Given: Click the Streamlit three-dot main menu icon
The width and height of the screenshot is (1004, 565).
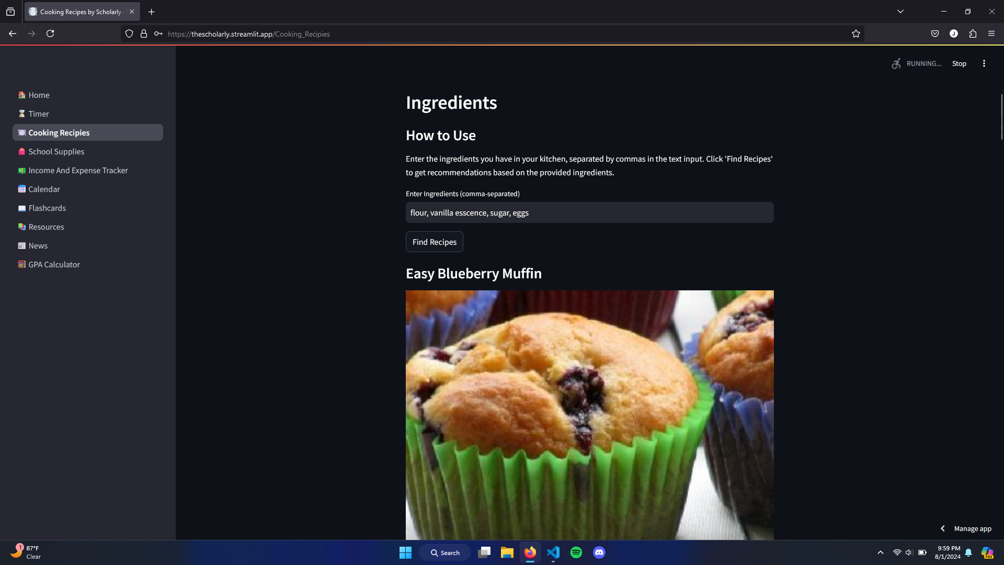Looking at the screenshot, I should [x=984, y=63].
